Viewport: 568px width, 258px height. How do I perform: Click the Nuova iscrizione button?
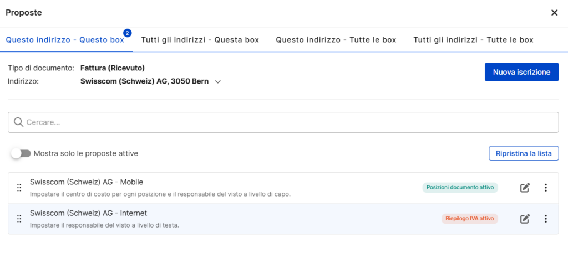pos(521,72)
